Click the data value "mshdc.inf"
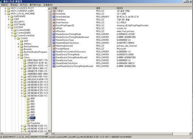Image resolution: width=193 pixels, height=139 pixels. point(121,28)
